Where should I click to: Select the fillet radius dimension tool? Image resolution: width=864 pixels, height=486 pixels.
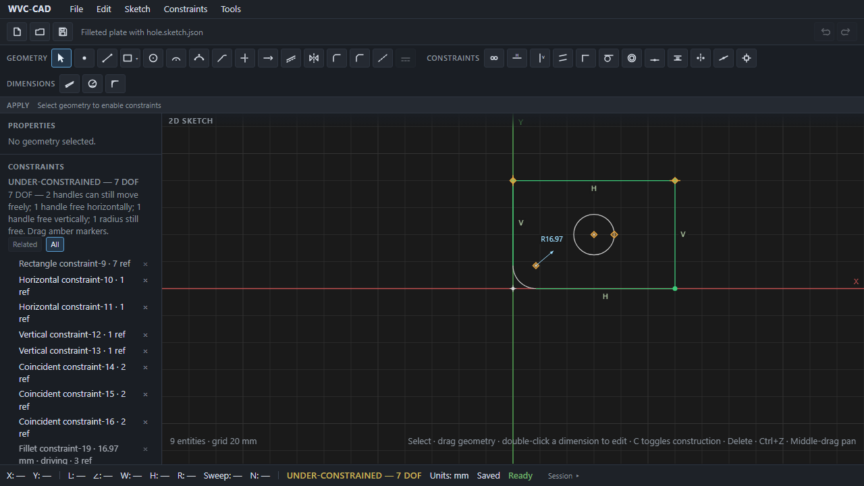tap(115, 84)
